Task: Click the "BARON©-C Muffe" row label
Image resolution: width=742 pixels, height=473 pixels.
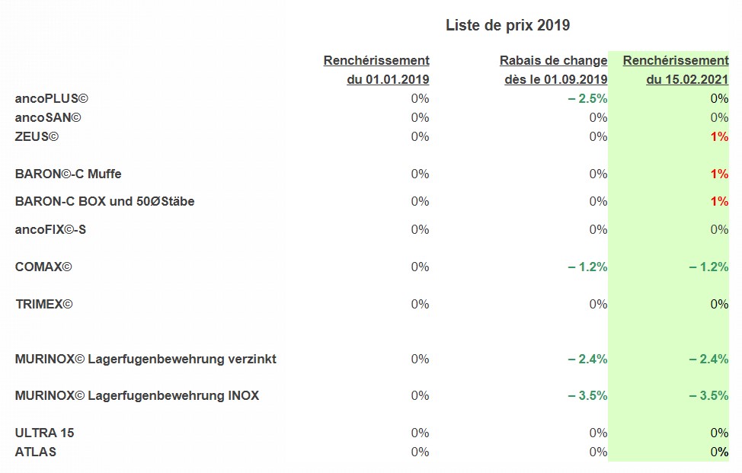Action: (68, 174)
